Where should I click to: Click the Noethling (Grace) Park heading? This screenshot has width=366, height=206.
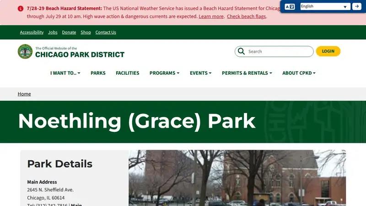[x=137, y=121]
